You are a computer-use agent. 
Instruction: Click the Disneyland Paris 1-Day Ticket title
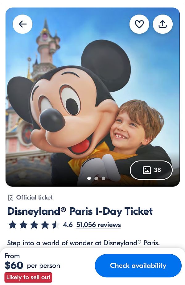coord(80,211)
